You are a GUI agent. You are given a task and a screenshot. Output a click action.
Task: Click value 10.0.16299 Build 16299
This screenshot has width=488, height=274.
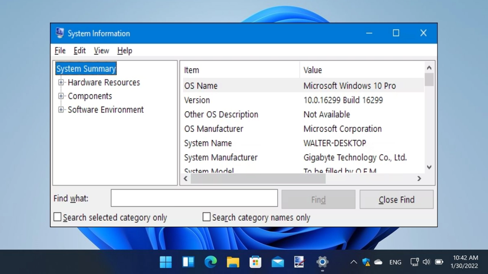[x=343, y=100]
